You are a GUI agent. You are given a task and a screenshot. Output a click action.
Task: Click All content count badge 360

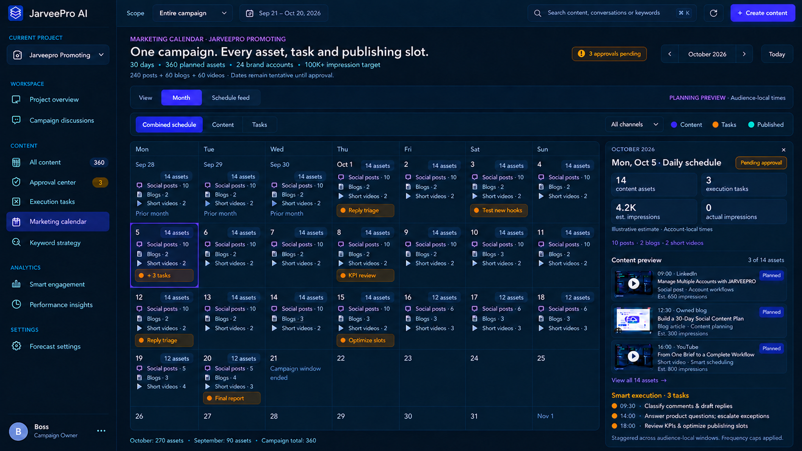coord(99,162)
